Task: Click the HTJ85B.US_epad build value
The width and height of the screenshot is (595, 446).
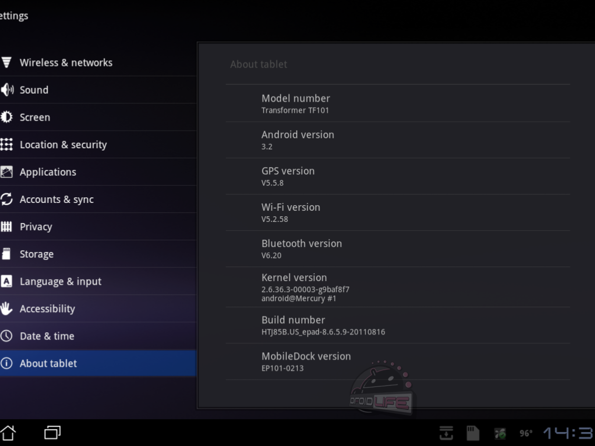Action: (323, 332)
